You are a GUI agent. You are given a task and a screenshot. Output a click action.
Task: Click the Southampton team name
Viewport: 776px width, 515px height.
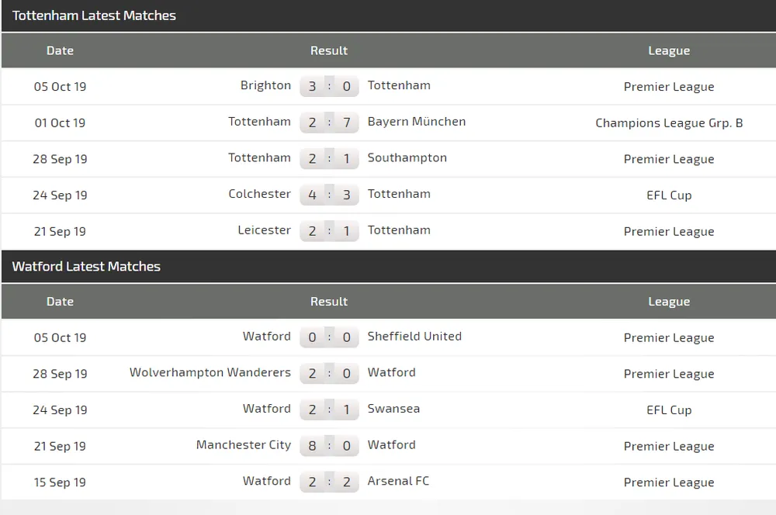tap(407, 157)
